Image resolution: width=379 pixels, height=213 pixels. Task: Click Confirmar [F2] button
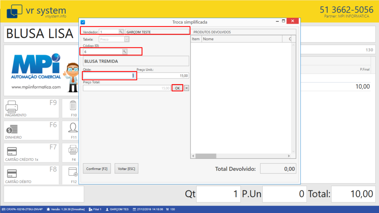coord(97,169)
